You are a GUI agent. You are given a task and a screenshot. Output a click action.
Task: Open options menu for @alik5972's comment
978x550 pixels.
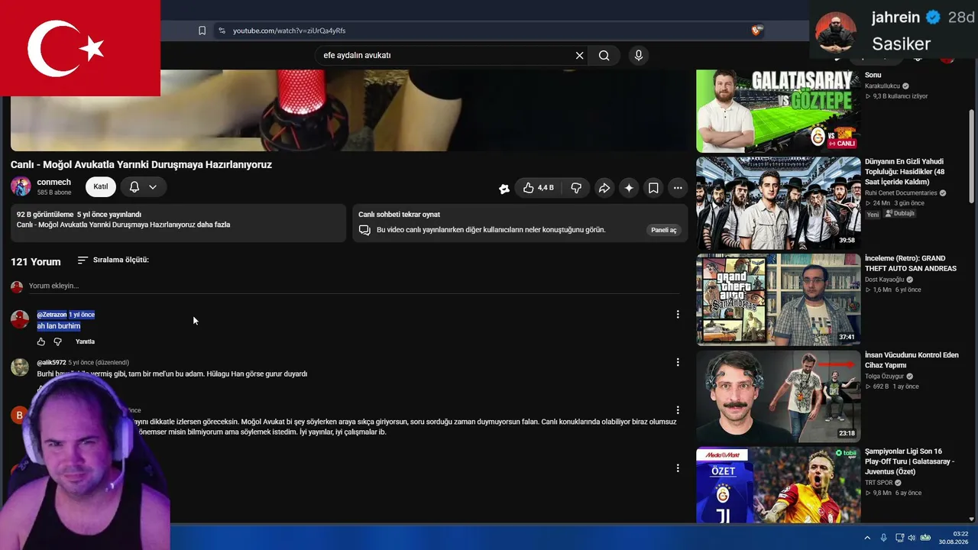678,362
